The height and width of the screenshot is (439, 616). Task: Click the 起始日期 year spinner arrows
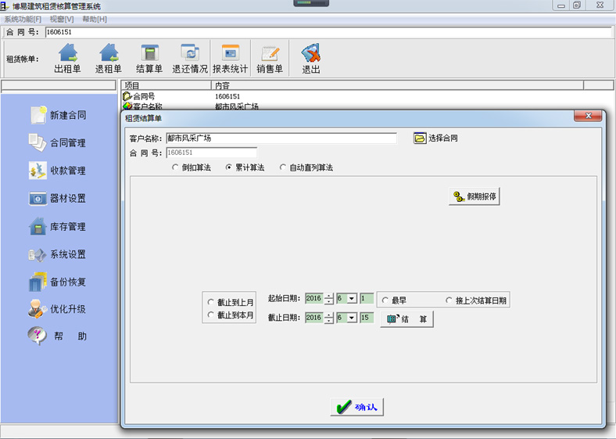click(329, 299)
